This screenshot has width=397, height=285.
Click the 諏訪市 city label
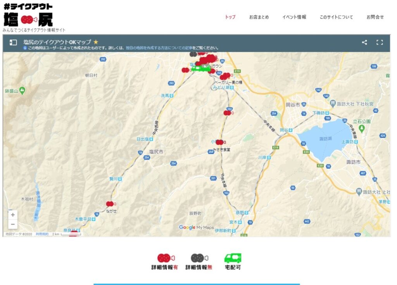click(x=353, y=162)
